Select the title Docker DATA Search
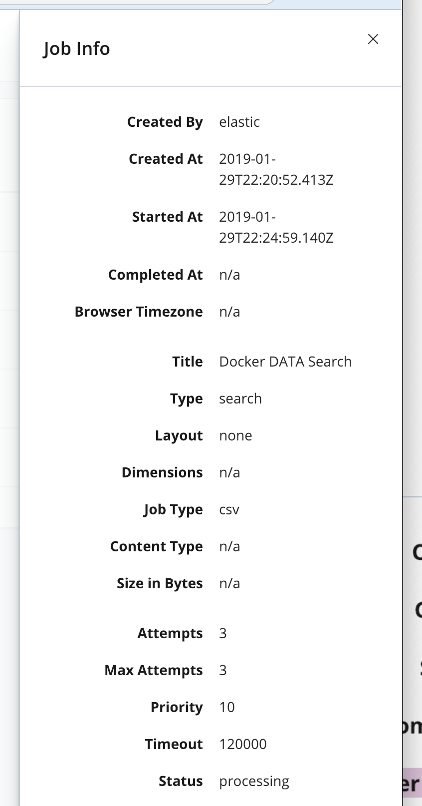The image size is (422, 806). coord(285,361)
